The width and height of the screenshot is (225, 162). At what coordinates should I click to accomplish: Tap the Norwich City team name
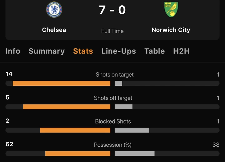[x=171, y=30]
